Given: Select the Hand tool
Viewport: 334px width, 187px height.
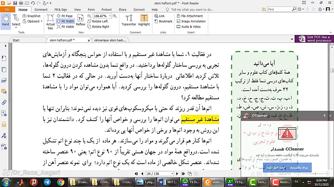Looking at the screenshot, I should [5, 21].
